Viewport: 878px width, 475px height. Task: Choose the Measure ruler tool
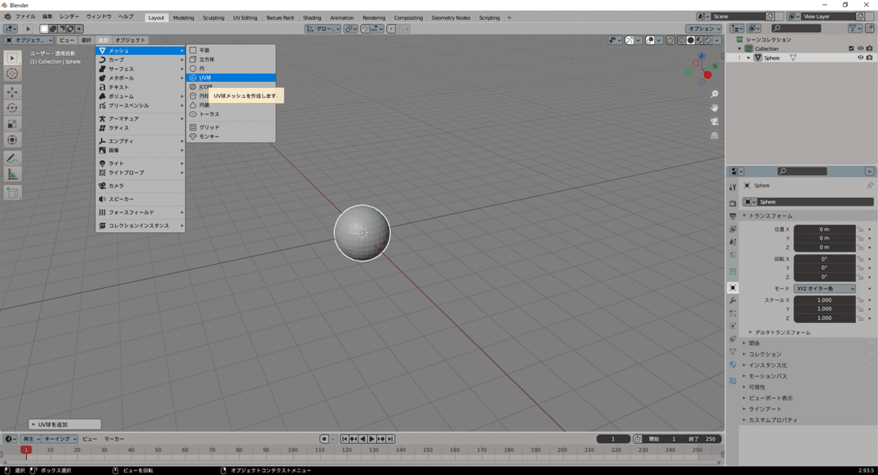(x=12, y=174)
